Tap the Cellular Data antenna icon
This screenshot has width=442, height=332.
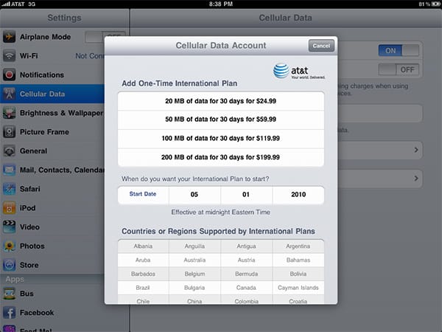point(10,94)
